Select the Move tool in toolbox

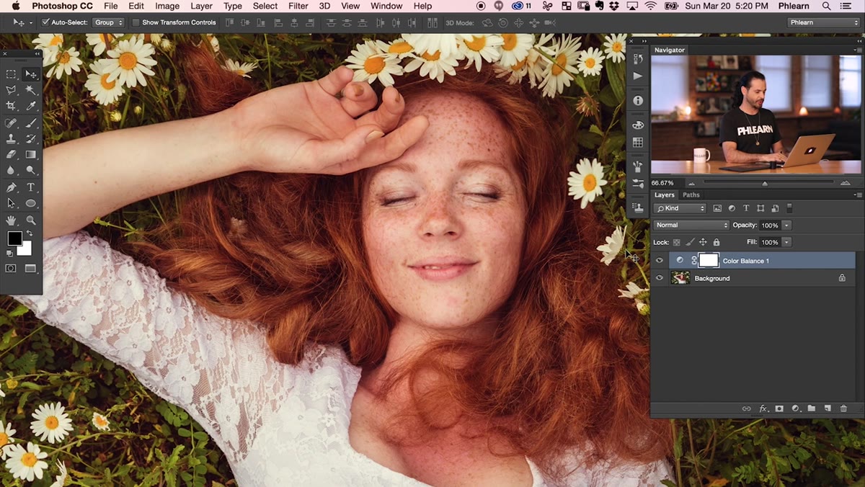pos(31,74)
